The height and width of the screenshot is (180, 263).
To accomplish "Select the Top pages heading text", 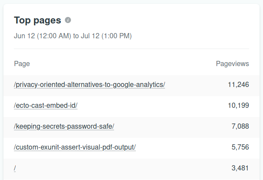I will tap(37, 20).
